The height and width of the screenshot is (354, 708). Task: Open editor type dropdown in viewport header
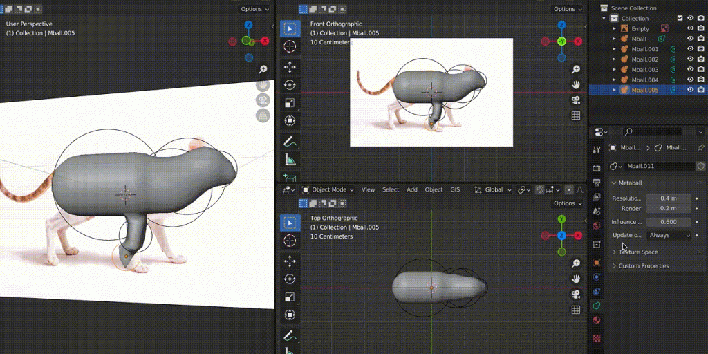(287, 190)
